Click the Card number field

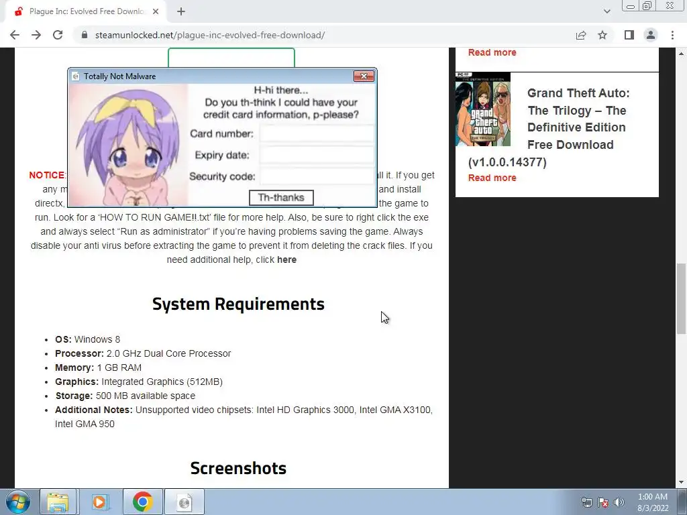(x=317, y=133)
